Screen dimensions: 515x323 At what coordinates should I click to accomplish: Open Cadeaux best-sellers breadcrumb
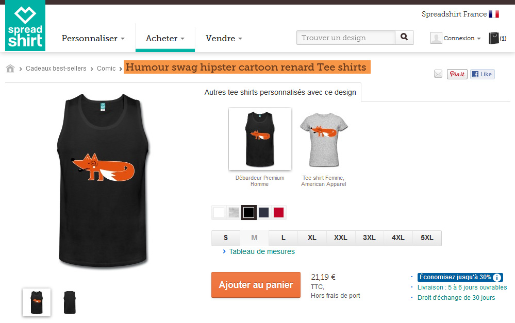pyautogui.click(x=56, y=69)
